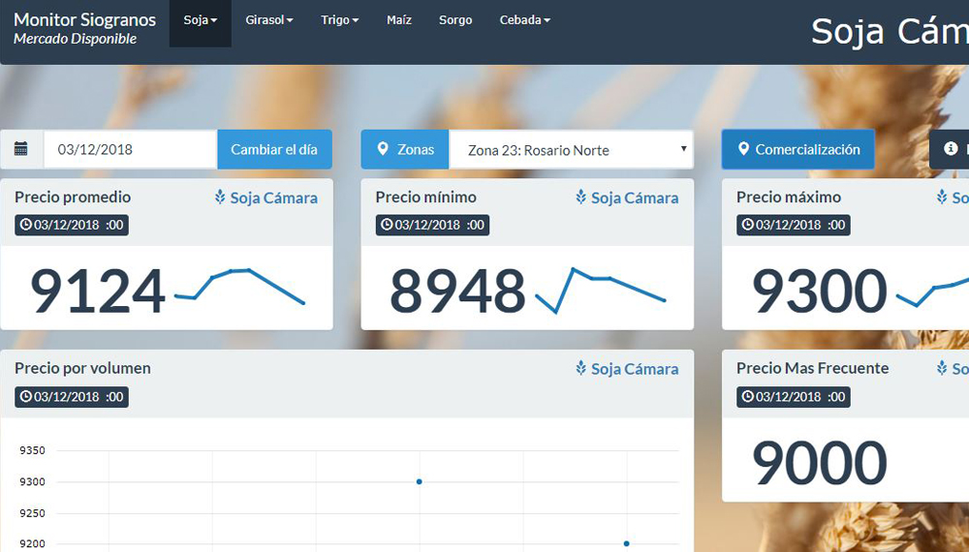Click the map pin icon on Zonas
The width and height of the screenshot is (969, 552).
pyautogui.click(x=383, y=150)
